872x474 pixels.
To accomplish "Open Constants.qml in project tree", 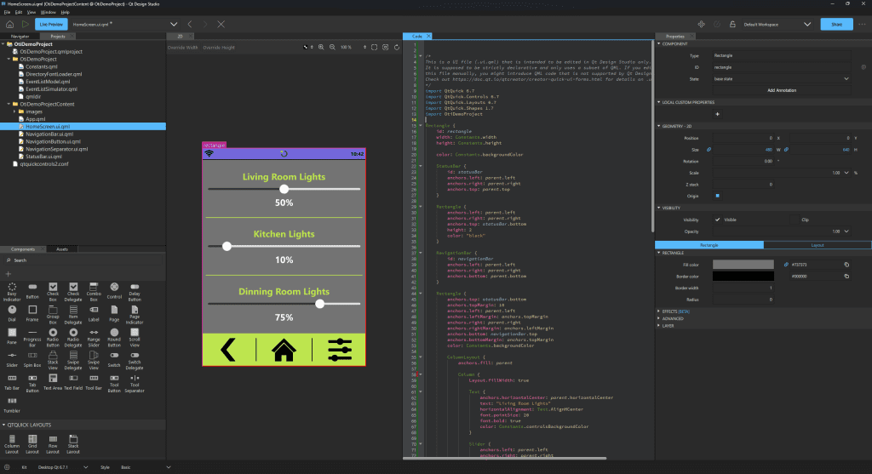I will [x=41, y=66].
